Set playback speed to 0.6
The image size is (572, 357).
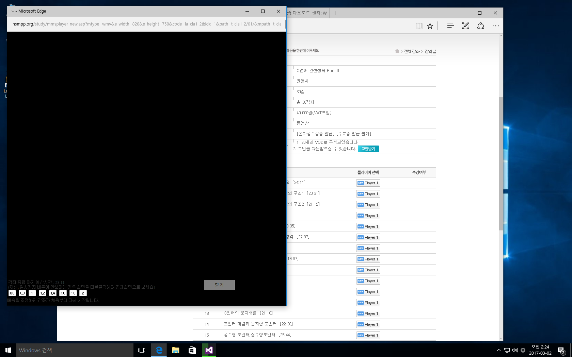tap(12, 293)
